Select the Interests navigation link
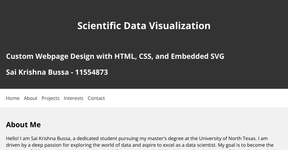 (x=73, y=98)
